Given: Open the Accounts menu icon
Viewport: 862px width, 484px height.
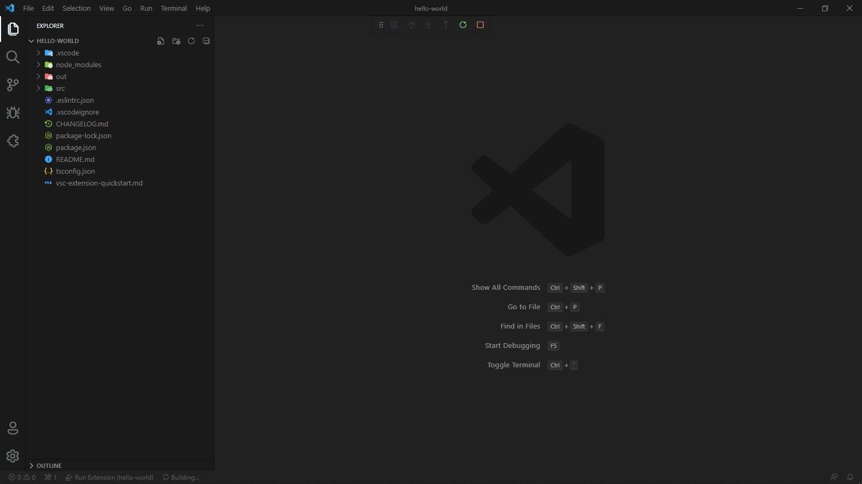Looking at the screenshot, I should 13,428.
